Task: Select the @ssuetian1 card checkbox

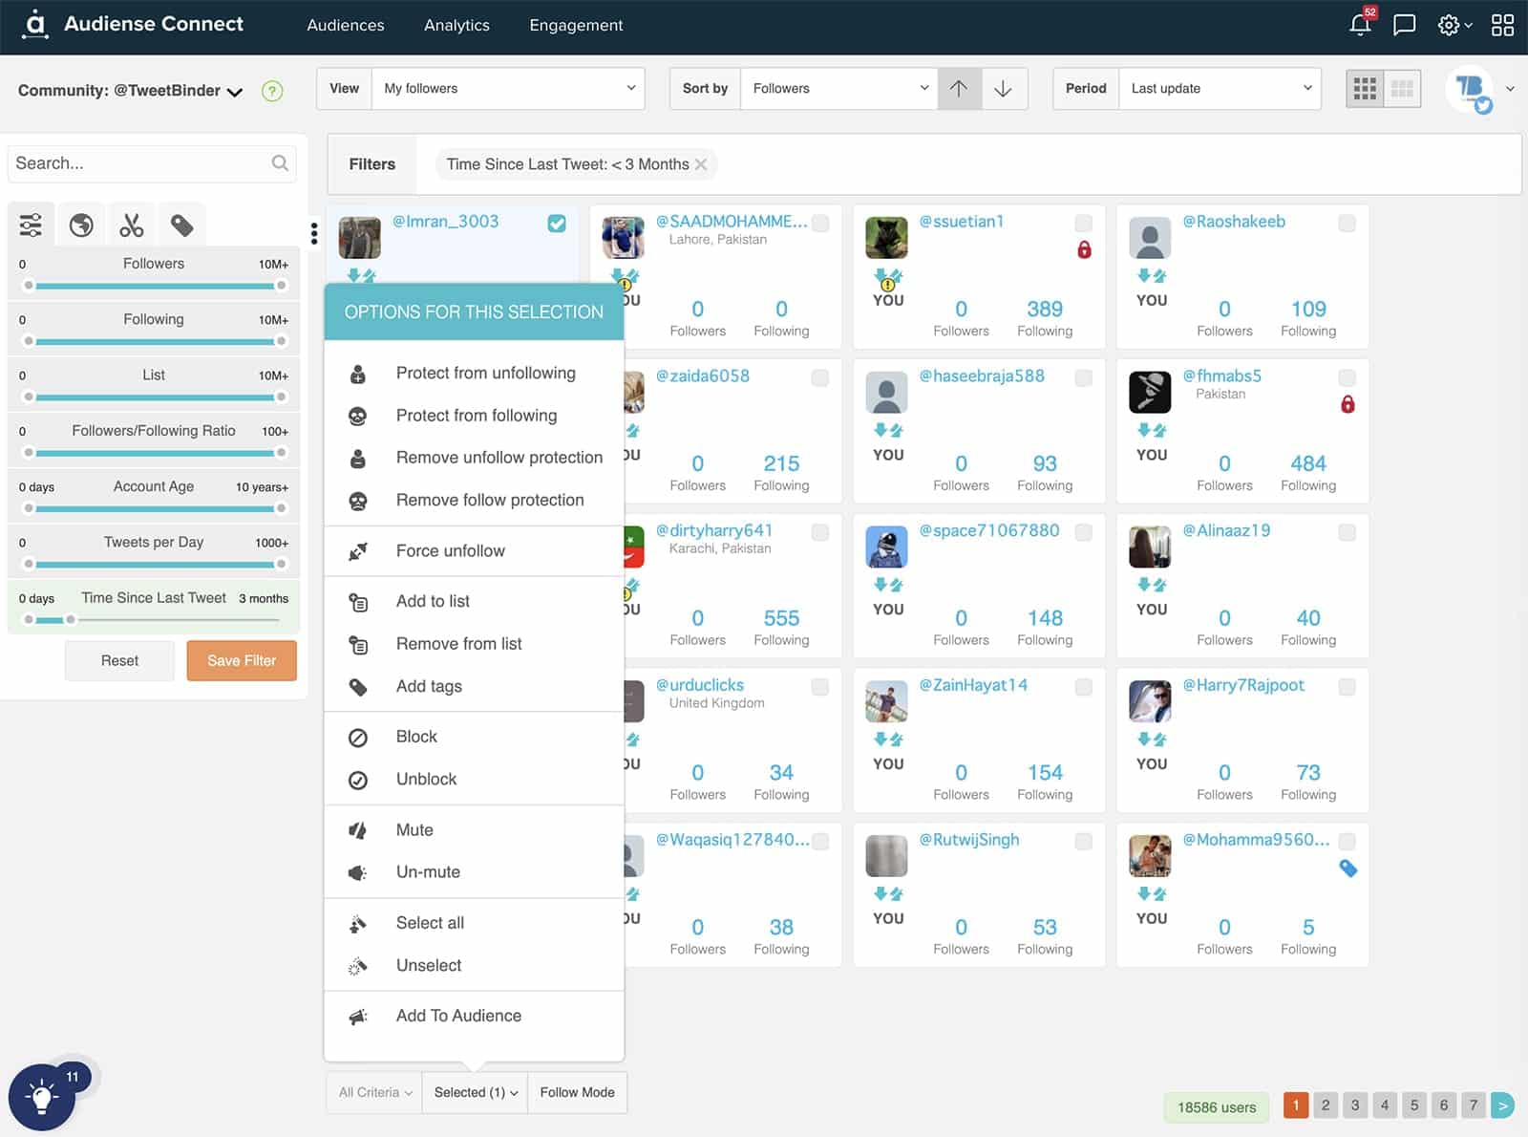Action: [1084, 224]
